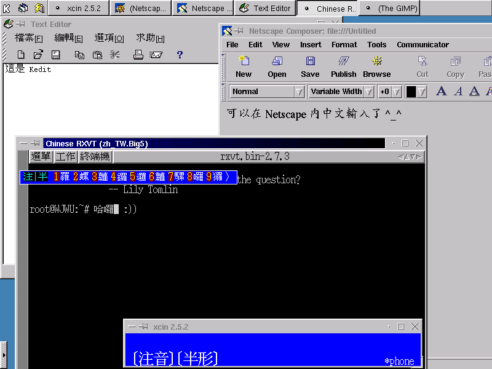Image resolution: width=492 pixels, height=369 pixels.
Task: Click the down arrow in rxvt menu bar
Action: click(413, 157)
